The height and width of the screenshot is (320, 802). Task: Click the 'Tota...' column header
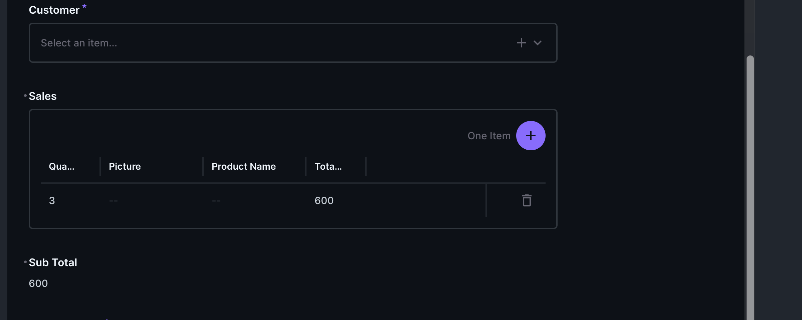coord(328,166)
